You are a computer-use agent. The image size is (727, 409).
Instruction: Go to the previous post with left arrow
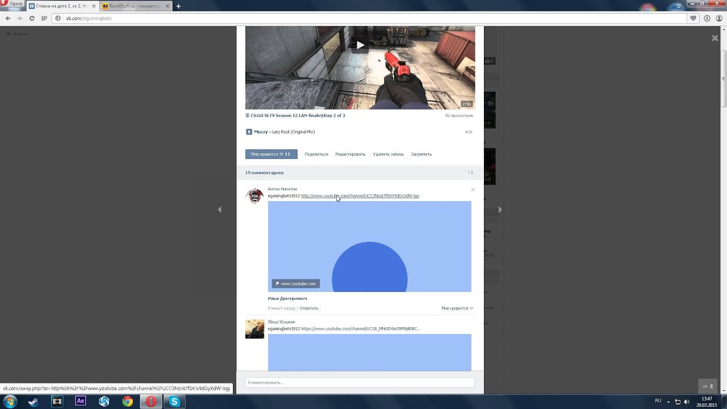click(220, 210)
